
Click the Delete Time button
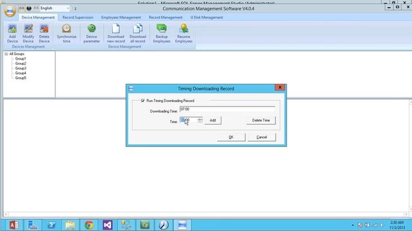point(261,121)
